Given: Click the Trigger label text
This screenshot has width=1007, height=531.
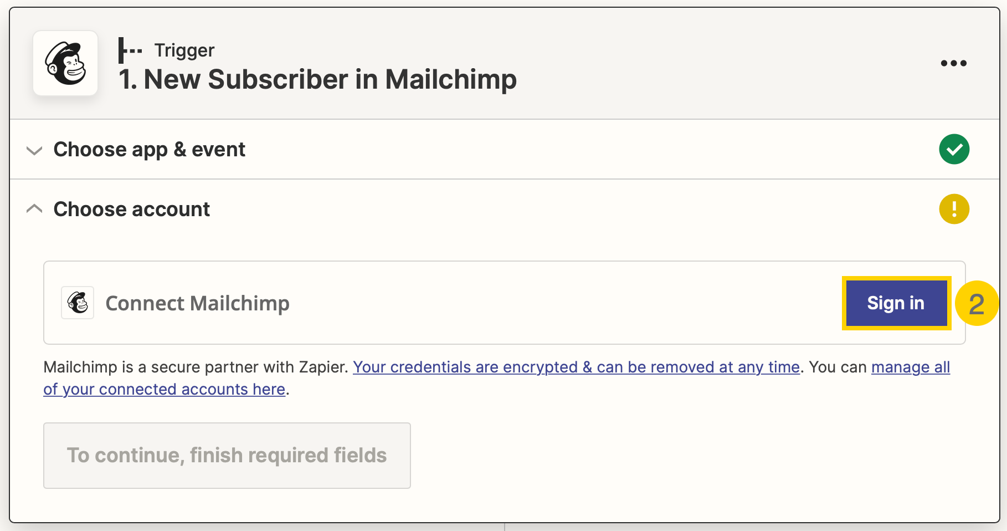Looking at the screenshot, I should pyautogui.click(x=184, y=50).
